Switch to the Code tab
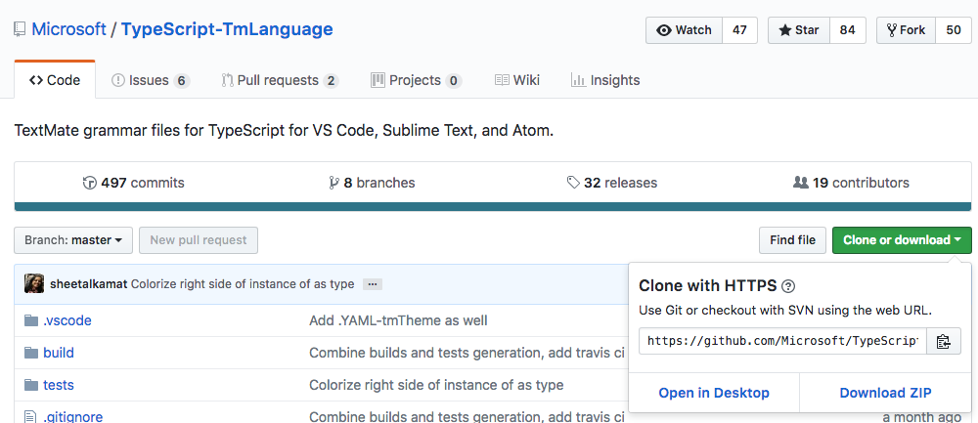This screenshot has height=423, width=978. [x=55, y=80]
